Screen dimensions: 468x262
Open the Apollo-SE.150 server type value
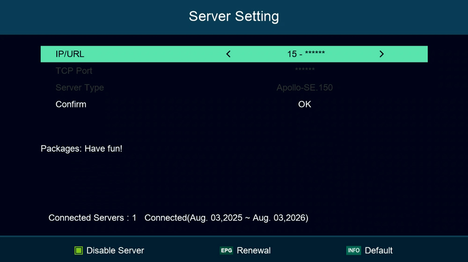(x=305, y=87)
